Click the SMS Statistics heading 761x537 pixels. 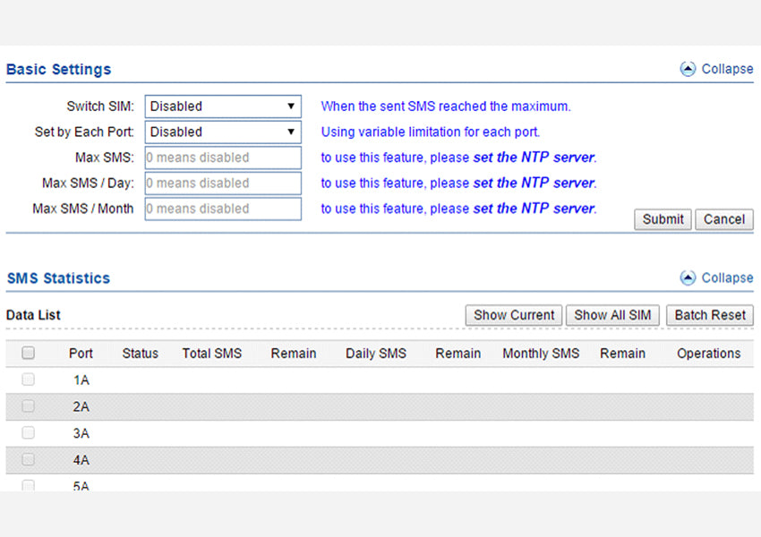click(x=59, y=278)
